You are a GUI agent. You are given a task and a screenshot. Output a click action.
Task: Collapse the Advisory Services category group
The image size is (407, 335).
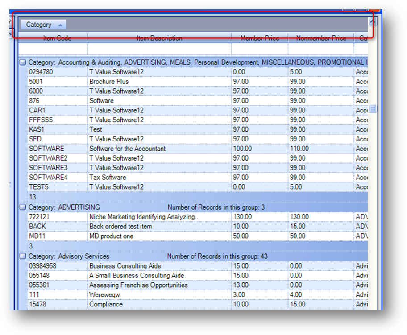click(x=23, y=256)
